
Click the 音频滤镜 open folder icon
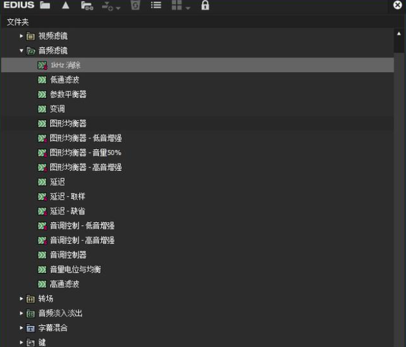31,51
